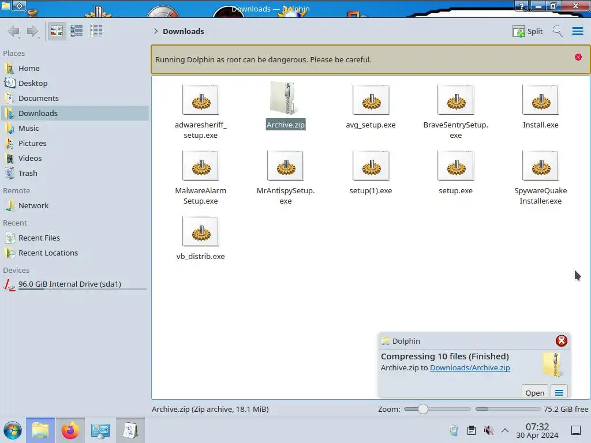Click the Downloads breadcrumb label
Image resolution: width=591 pixels, height=443 pixels.
coord(183,31)
